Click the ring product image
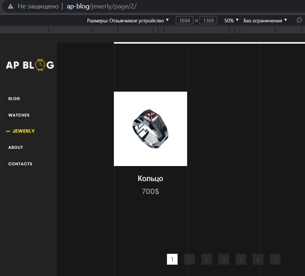The image size is (305, 276). [150, 129]
